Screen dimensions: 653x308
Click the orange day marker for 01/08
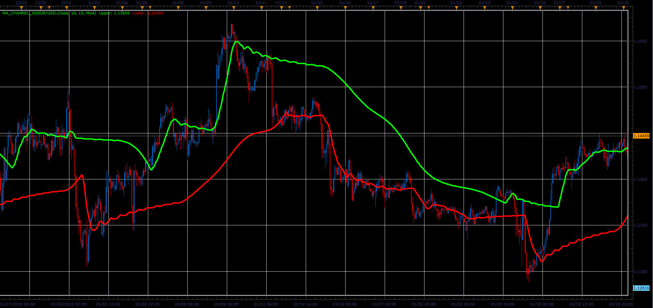tap(178, 8)
